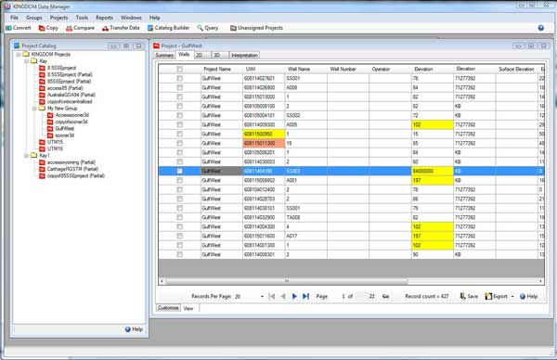Click the Project - GulfWest window icon

(156, 45)
